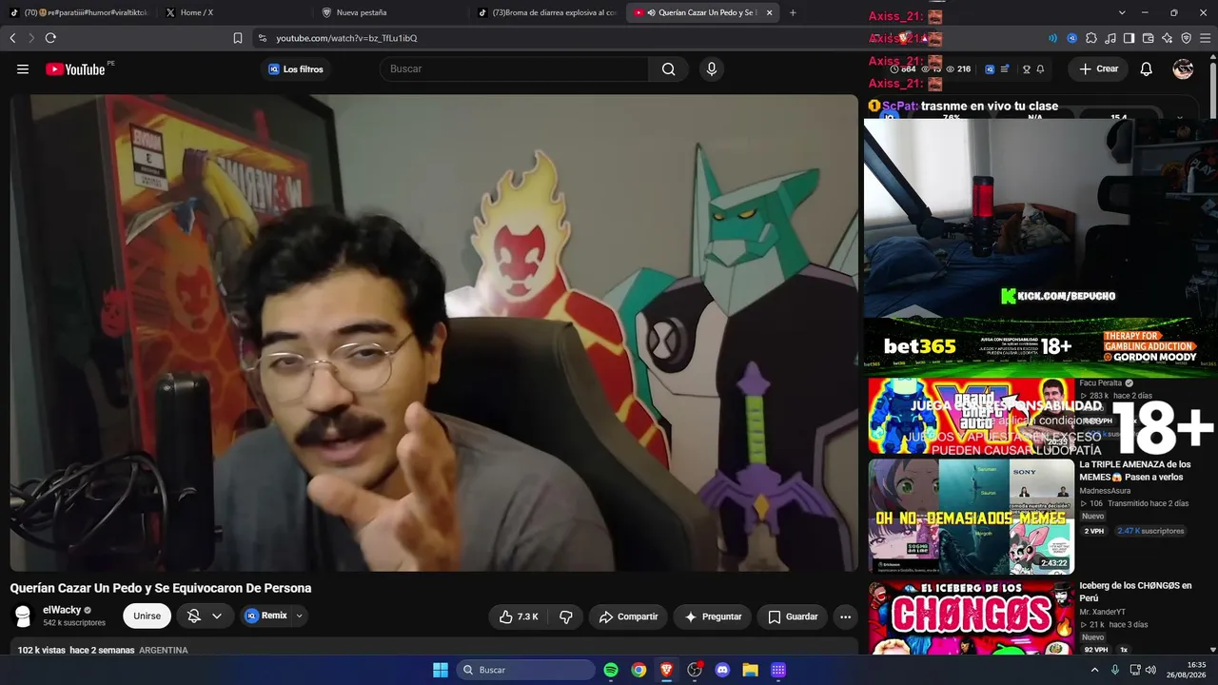Open the elWacky channel name link
Screen dimensions: 1218x685
pos(62,610)
